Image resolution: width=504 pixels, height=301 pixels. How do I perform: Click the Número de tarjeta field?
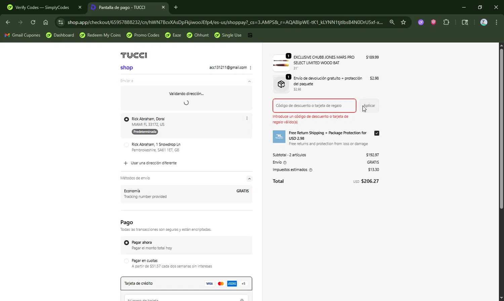tap(186, 298)
